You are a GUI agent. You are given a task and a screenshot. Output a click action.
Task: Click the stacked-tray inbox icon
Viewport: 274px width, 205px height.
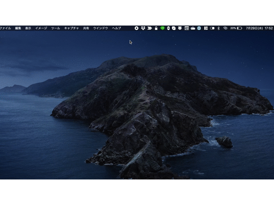pos(180,28)
